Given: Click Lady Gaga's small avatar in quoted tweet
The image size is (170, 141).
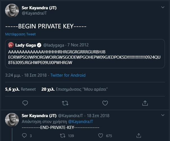Looking at the screenshot, I should point(11,45).
